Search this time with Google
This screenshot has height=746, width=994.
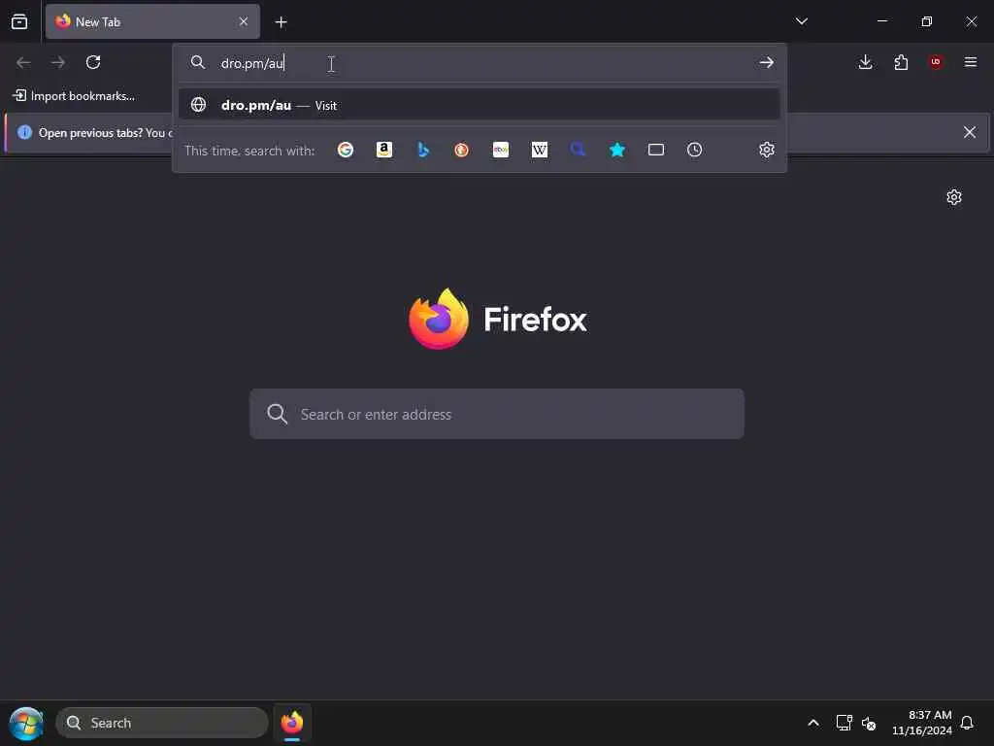click(346, 150)
